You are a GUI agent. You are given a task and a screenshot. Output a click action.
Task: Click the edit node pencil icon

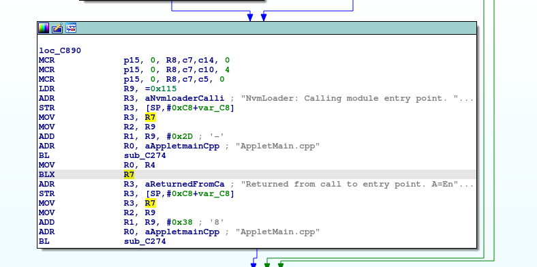57,28
